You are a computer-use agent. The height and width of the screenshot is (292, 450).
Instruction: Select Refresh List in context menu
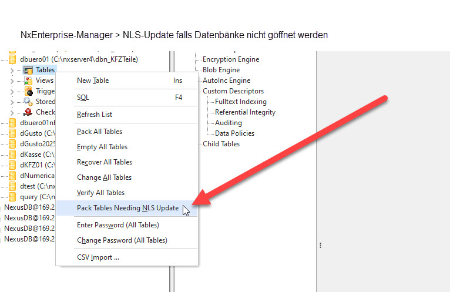pos(95,115)
